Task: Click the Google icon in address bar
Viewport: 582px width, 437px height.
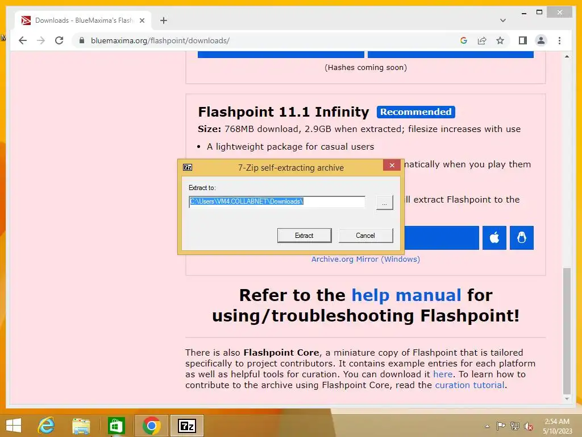Action: tap(464, 40)
